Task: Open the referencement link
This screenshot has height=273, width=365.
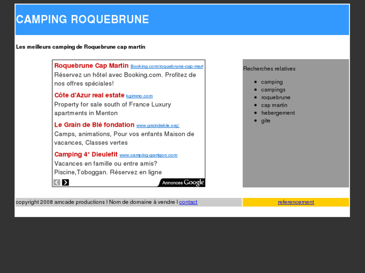Action: pyautogui.click(x=296, y=202)
